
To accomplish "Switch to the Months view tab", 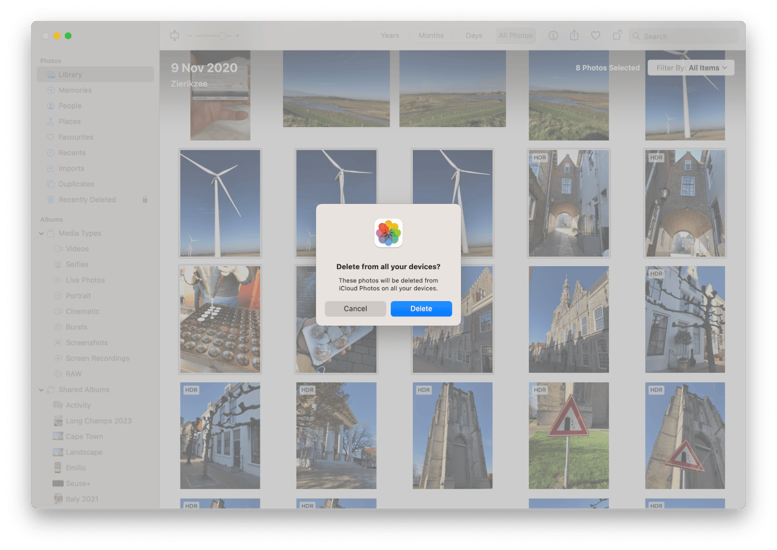I will click(431, 36).
